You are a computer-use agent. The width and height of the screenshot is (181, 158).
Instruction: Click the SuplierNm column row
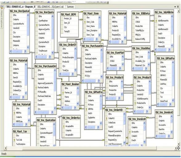(x=92, y=118)
